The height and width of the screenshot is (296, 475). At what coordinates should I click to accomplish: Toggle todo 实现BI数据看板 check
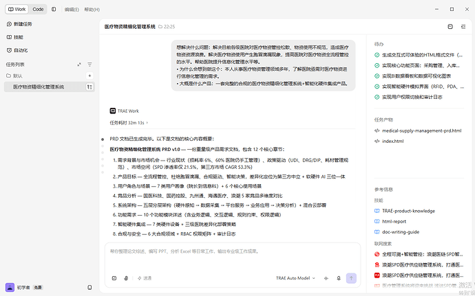tap(377, 76)
